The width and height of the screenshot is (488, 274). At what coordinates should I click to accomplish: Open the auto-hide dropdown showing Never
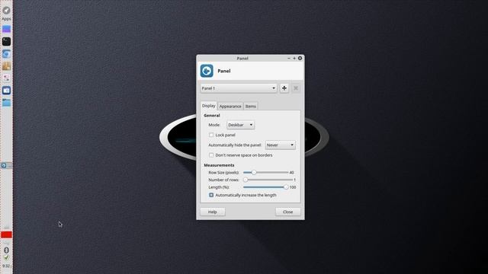pos(280,145)
